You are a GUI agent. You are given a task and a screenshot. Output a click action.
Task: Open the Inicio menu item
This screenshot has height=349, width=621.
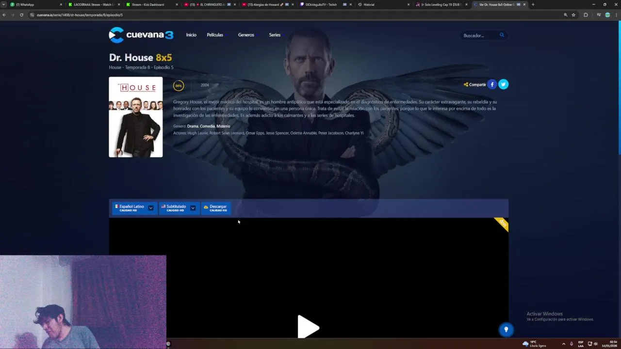(191, 35)
